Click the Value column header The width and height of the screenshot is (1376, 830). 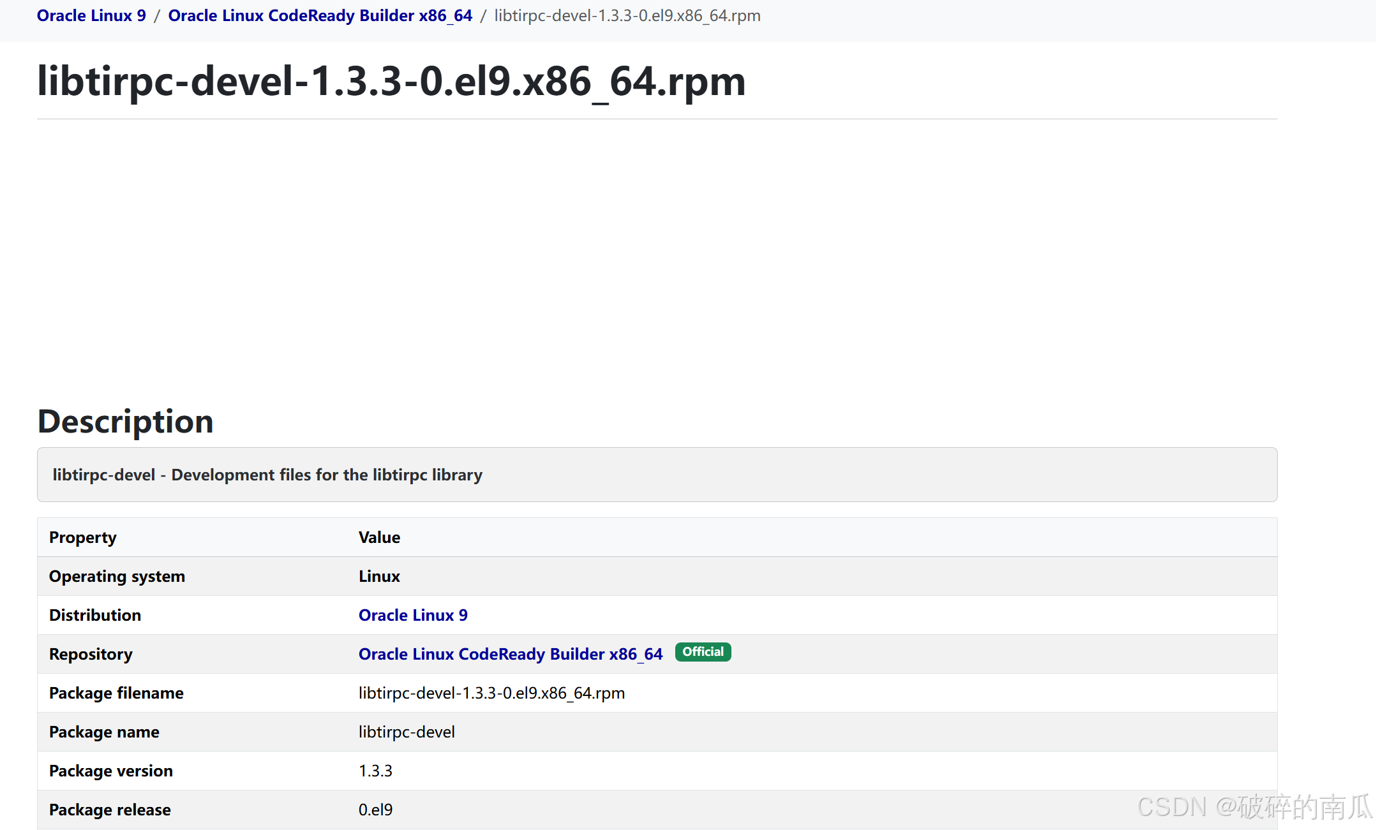pyautogui.click(x=379, y=537)
